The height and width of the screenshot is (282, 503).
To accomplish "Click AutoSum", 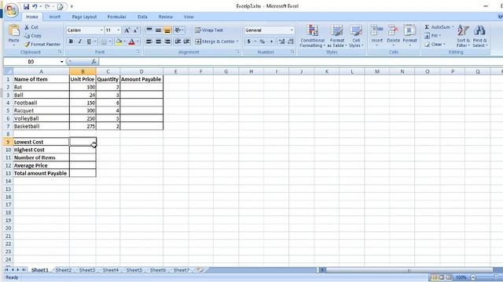I will [x=438, y=27].
